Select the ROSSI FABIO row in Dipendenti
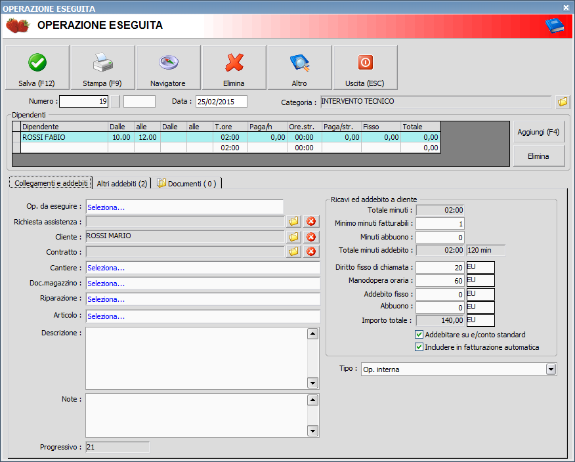575x462 pixels. [x=226, y=137]
